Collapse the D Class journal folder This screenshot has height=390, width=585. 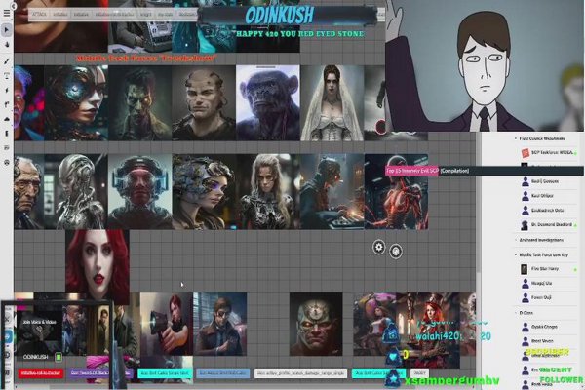click(516, 313)
